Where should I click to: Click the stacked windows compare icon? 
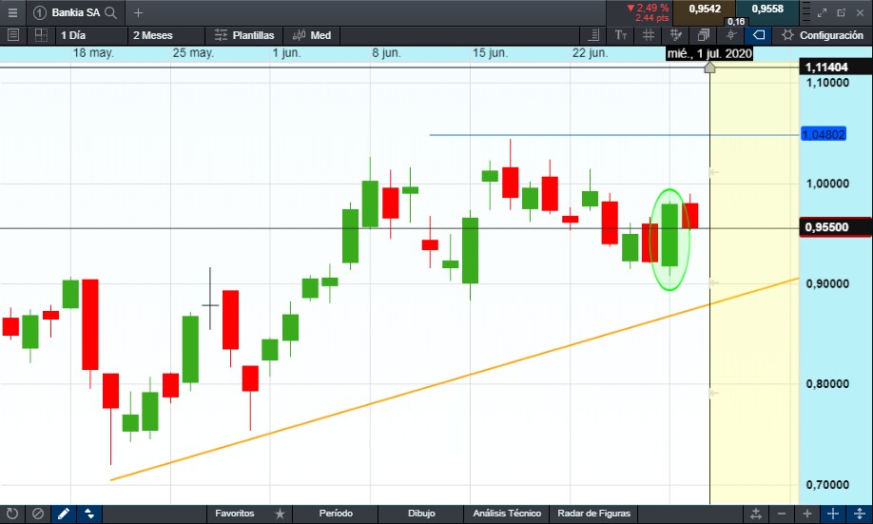[703, 35]
